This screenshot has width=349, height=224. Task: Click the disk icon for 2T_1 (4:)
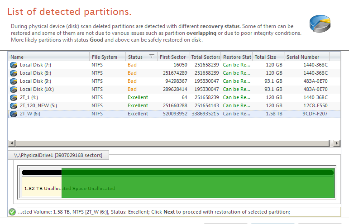tap(14, 98)
